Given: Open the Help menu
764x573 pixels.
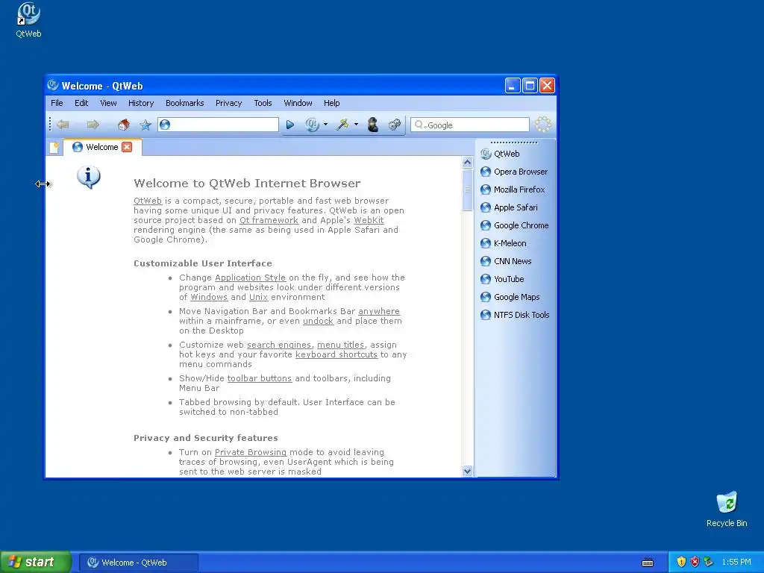Looking at the screenshot, I should (x=331, y=103).
